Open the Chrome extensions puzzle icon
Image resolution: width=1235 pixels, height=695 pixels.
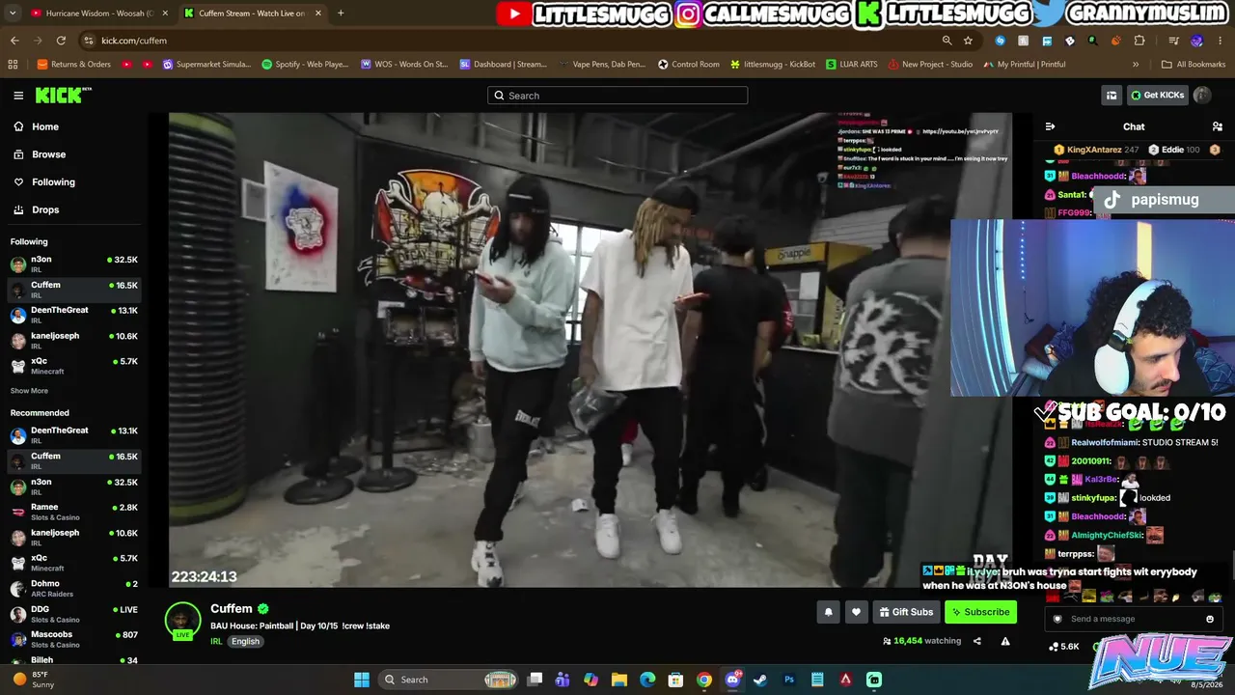1139,41
